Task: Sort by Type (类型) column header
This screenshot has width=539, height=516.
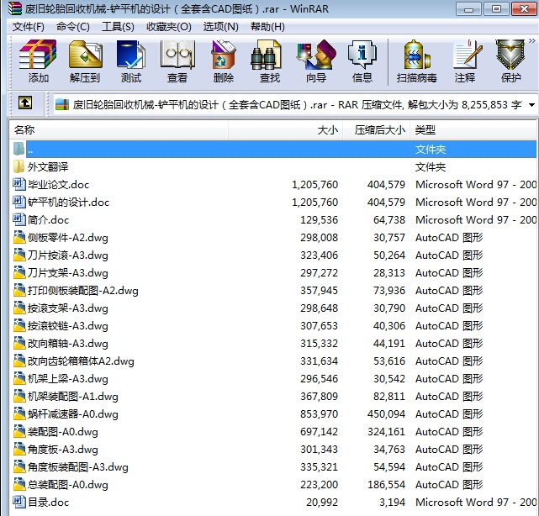Action: [x=473, y=130]
